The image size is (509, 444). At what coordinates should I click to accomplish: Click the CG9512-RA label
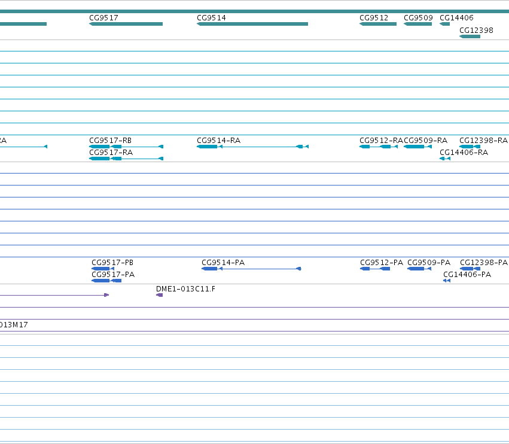pyautogui.click(x=382, y=141)
